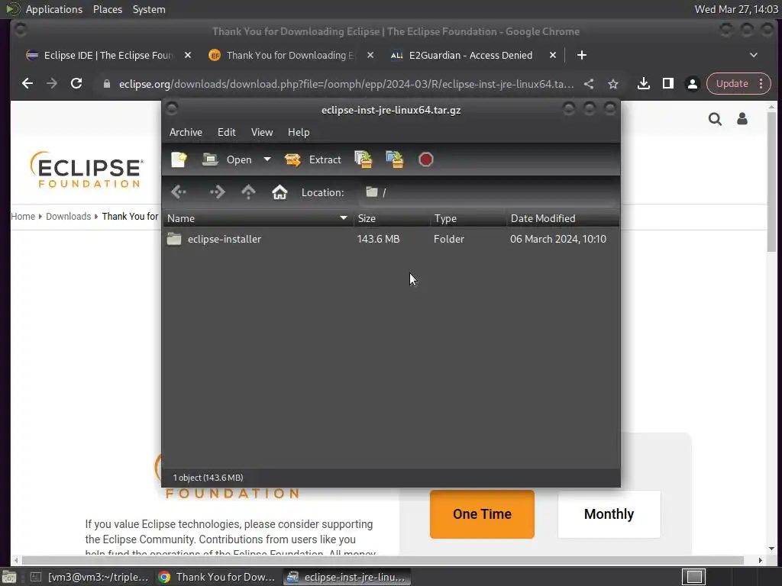The height and width of the screenshot is (586, 782).
Task: Open the Archive menu
Action: 186,132
